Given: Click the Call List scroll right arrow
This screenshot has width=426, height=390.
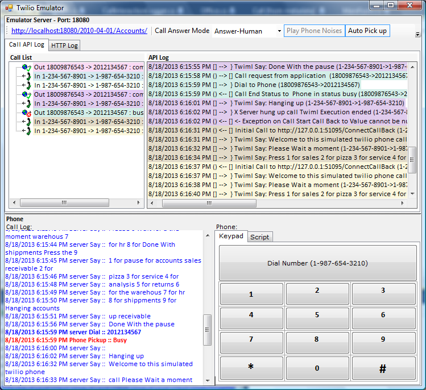Looking at the screenshot, I should coord(139,202).
